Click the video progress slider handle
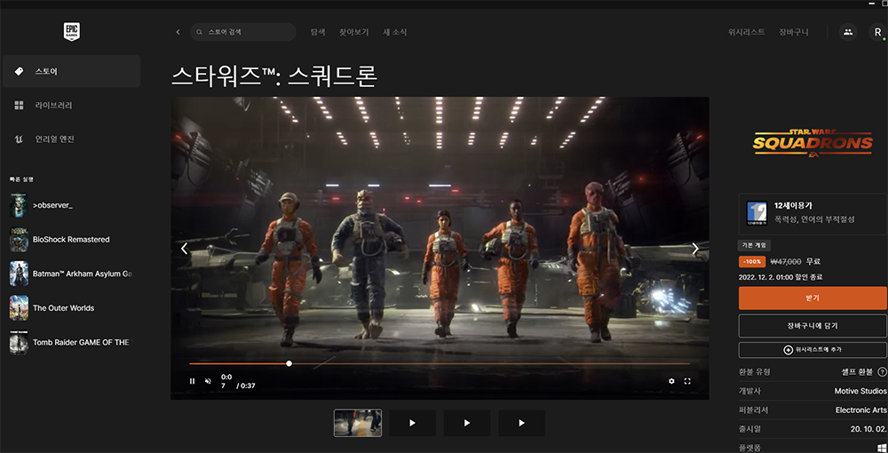Screen dimensions: 888x453 coord(289,363)
